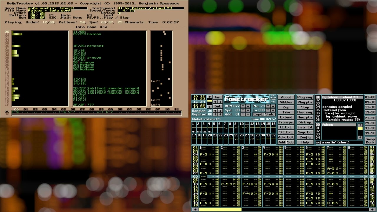Screen dimensions: 377x212
Task: Select instrument bank 01-08
Action: (370, 97)
